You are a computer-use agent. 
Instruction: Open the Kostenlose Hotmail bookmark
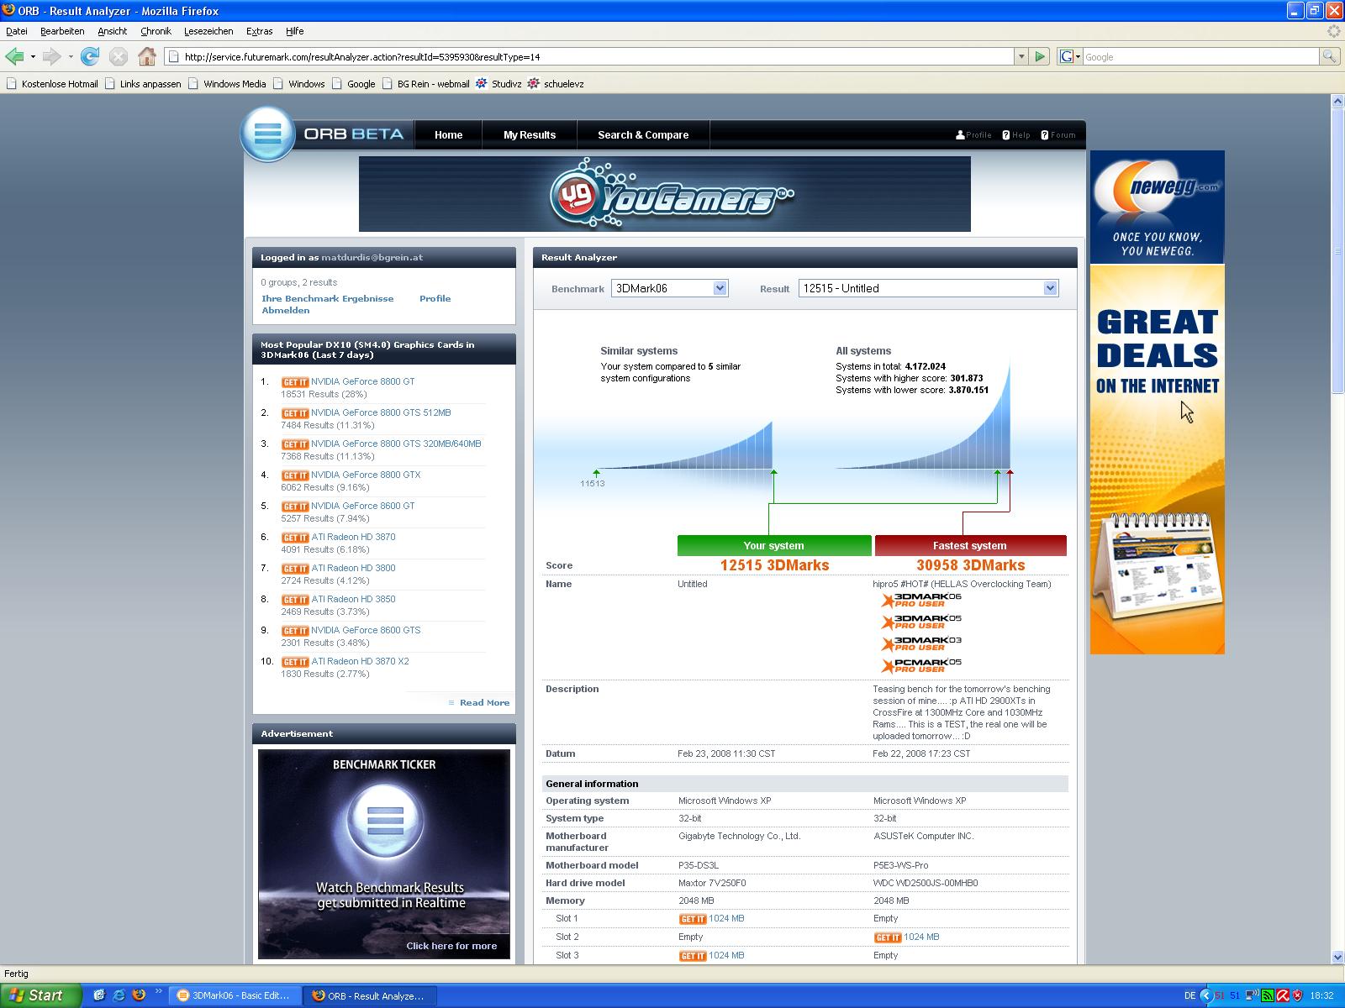point(52,84)
